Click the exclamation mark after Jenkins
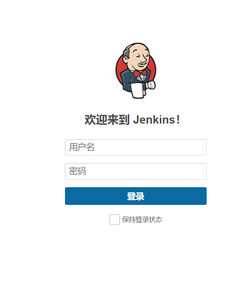This screenshot has width=249, height=284. 178,119
